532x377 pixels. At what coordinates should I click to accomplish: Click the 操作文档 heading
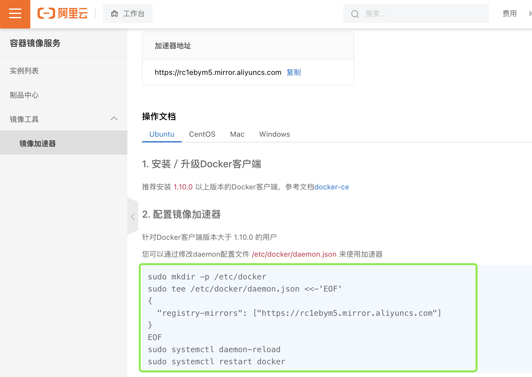[x=159, y=116]
